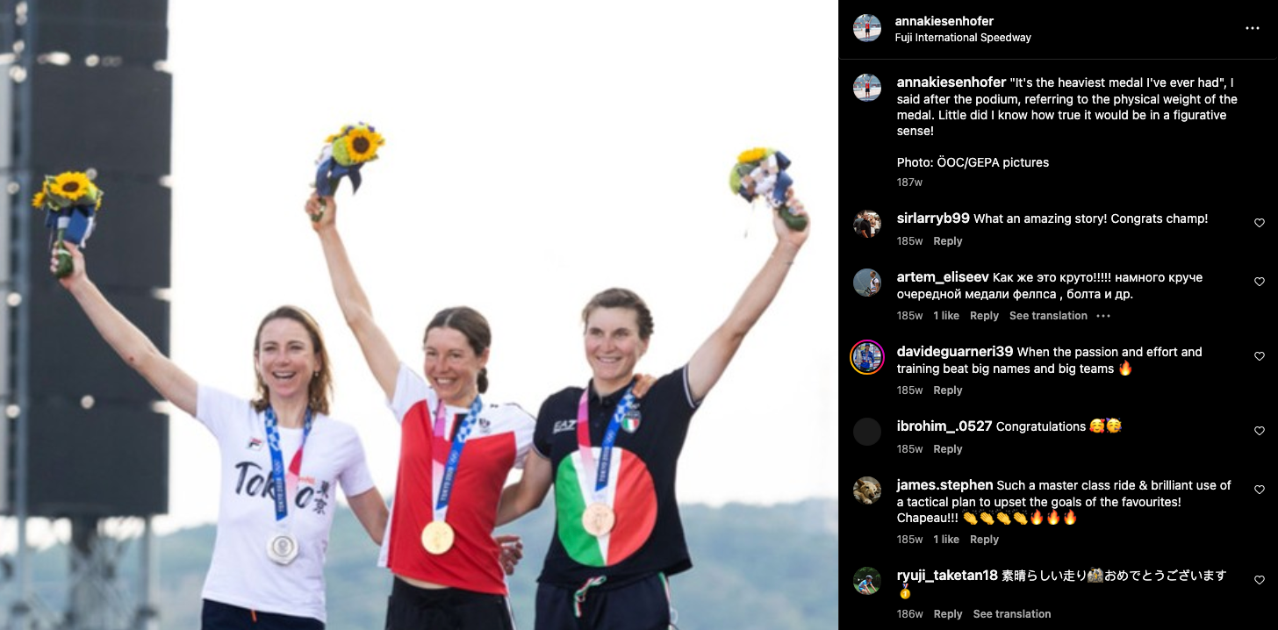The image size is (1278, 630).
Task: Tap the heart on ibrohim_.0527's comment
Action: 1260,431
